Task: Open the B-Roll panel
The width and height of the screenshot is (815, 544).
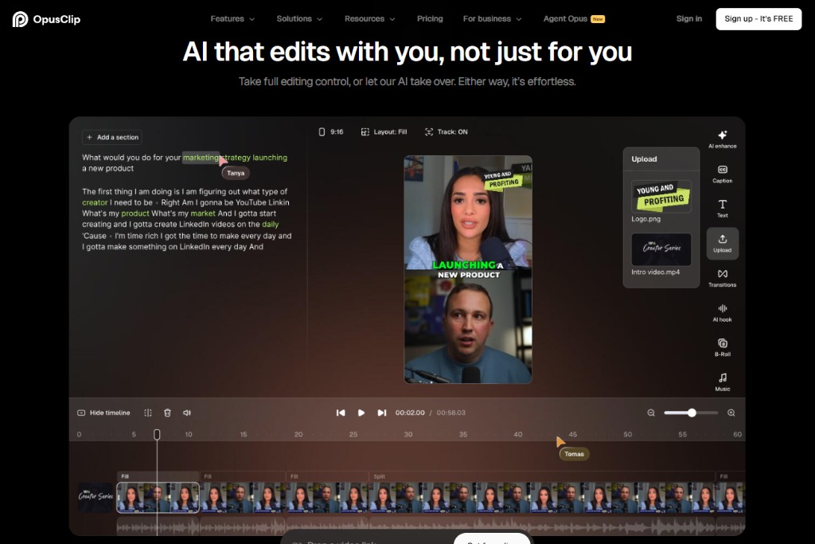Action: (722, 347)
